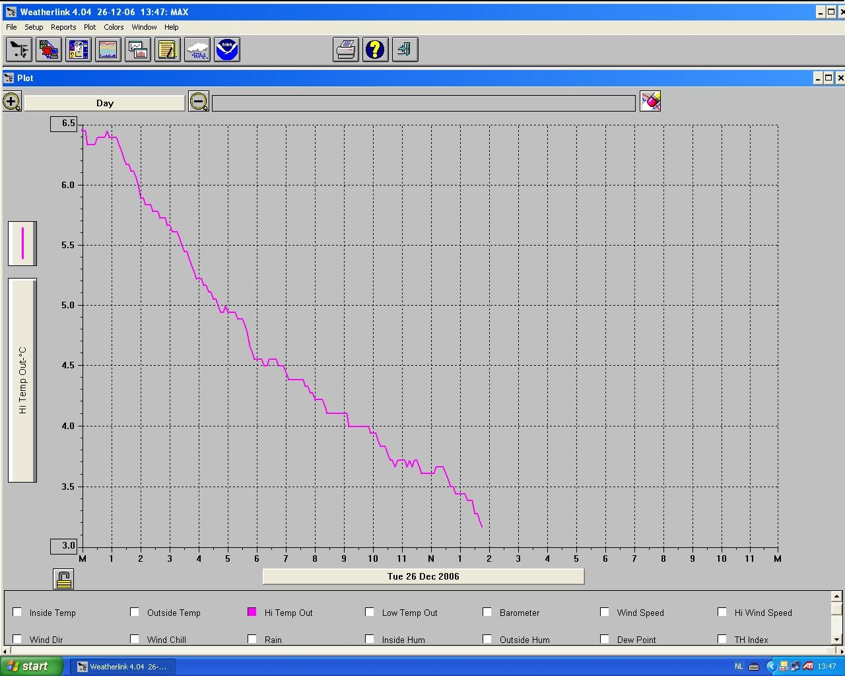Click the padlock icon below the graph
Image resolution: width=845 pixels, height=676 pixels.
pos(63,579)
